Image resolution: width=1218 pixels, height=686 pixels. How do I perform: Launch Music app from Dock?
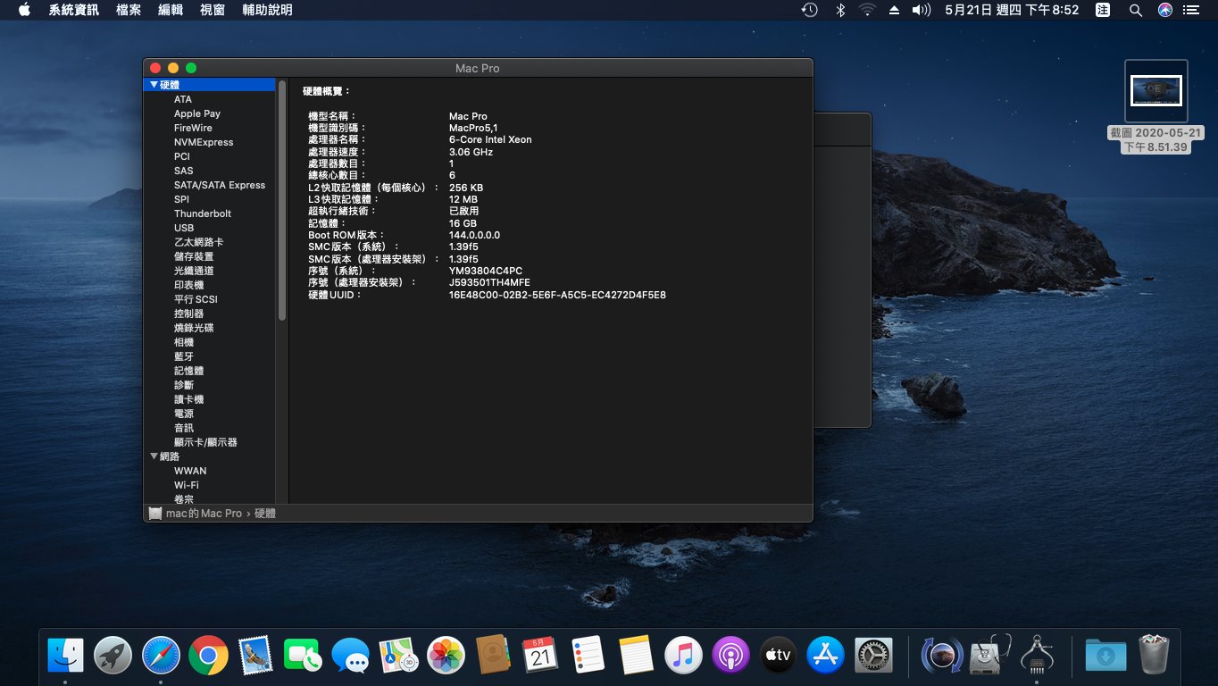[683, 656]
